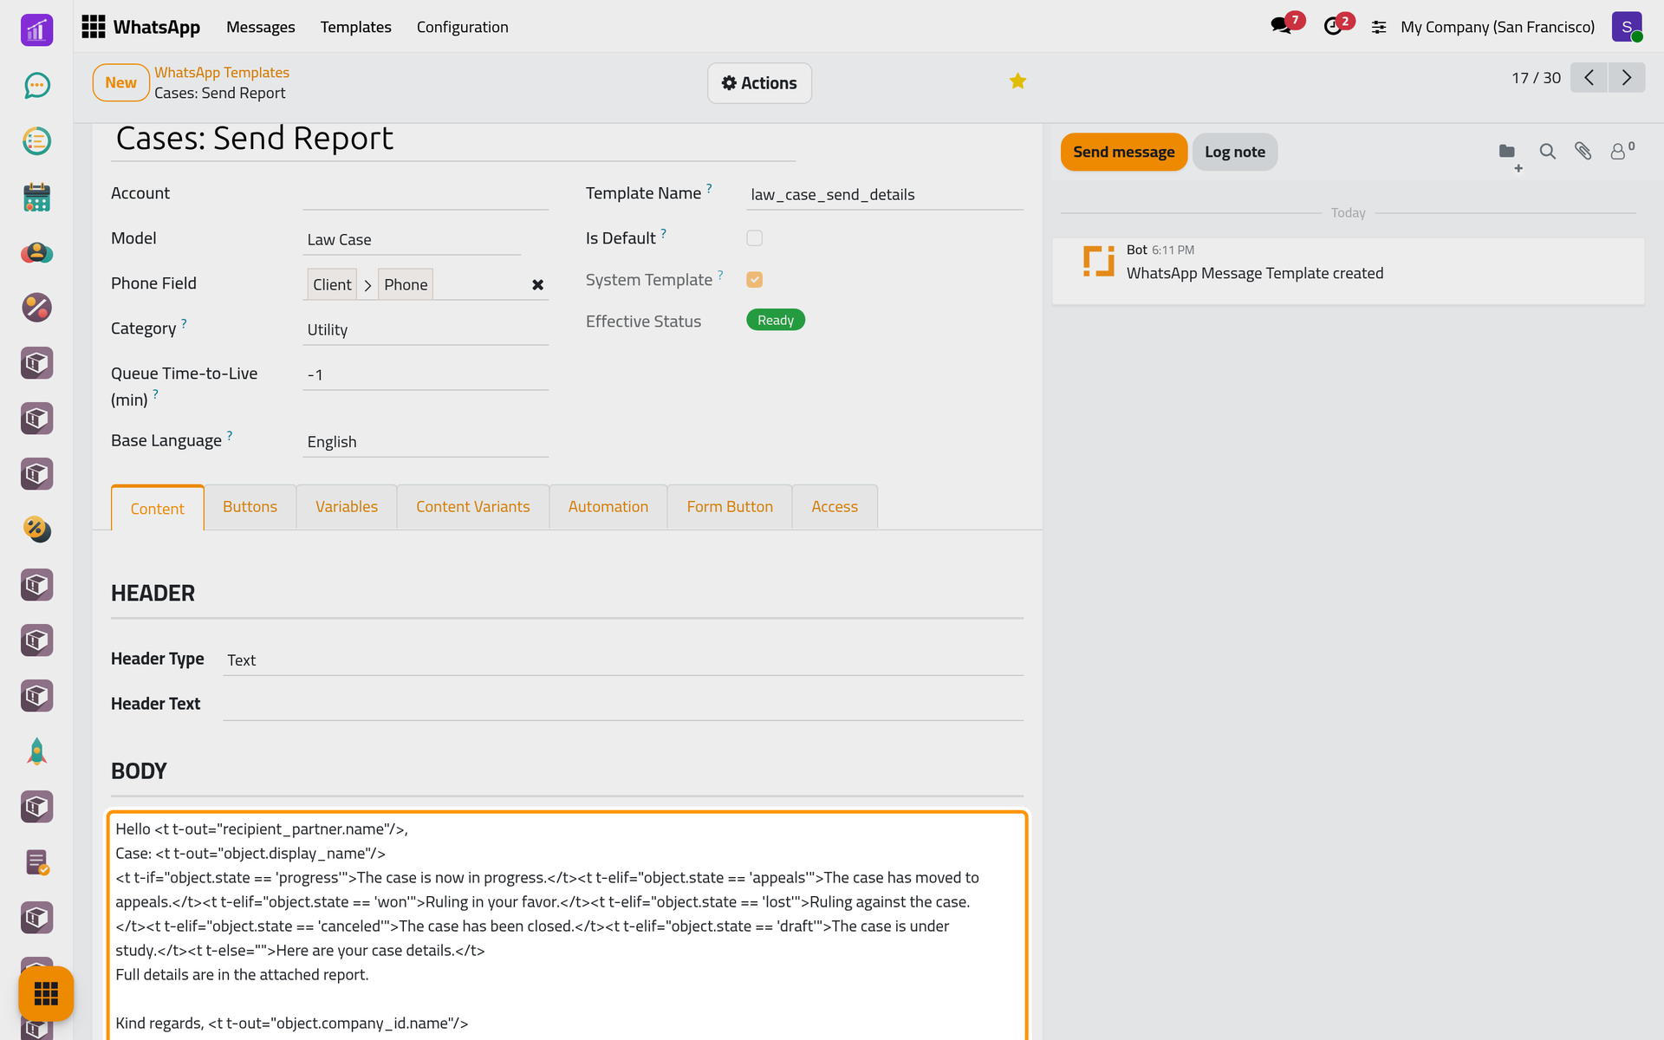
Task: Open Base Language dropdown showing English
Action: (426, 442)
